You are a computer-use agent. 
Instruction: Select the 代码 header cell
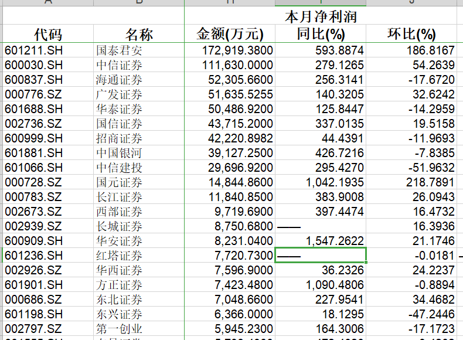[x=48, y=33]
